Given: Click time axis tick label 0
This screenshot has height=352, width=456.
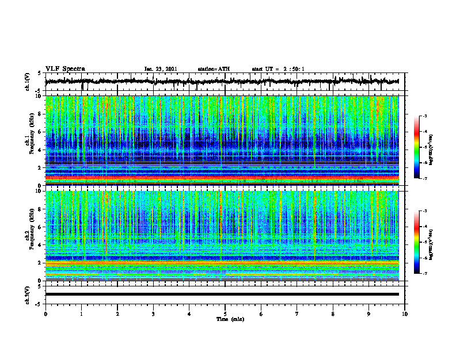Looking at the screenshot, I should tap(45, 314).
